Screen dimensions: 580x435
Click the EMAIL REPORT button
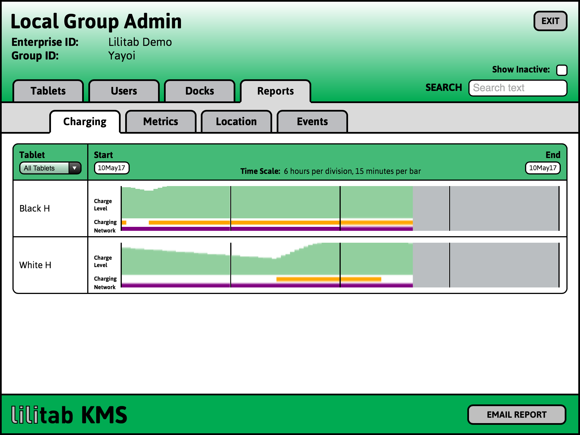(x=517, y=415)
